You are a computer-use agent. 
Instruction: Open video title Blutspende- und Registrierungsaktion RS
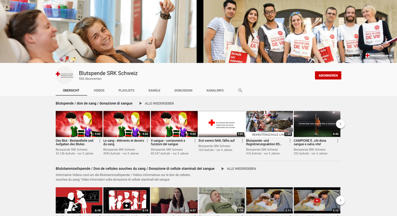tap(264, 142)
